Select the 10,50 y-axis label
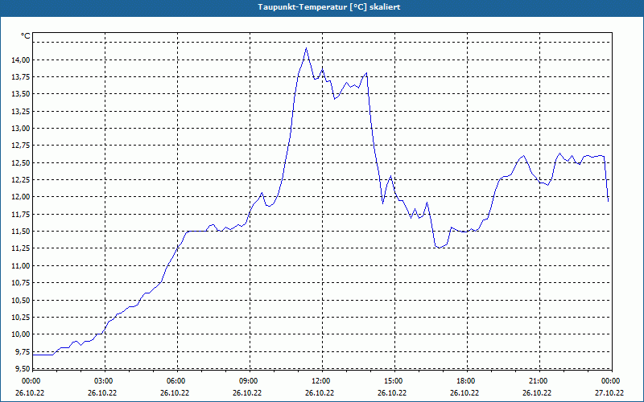This screenshot has width=644, height=402. tap(21, 300)
